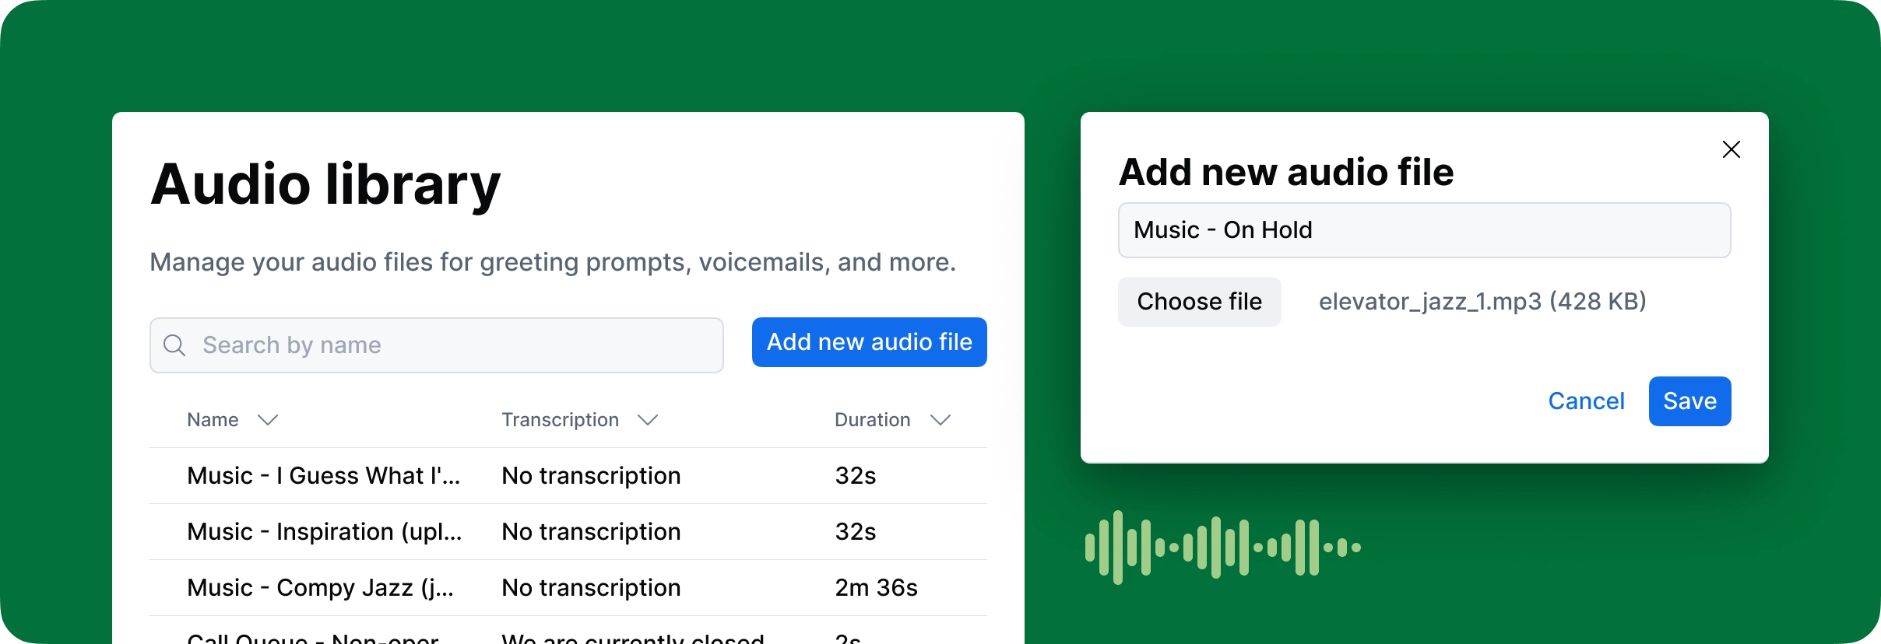Select the Music - Compy Jazz audio entry
Viewport: 1881px width, 644px height.
click(321, 588)
